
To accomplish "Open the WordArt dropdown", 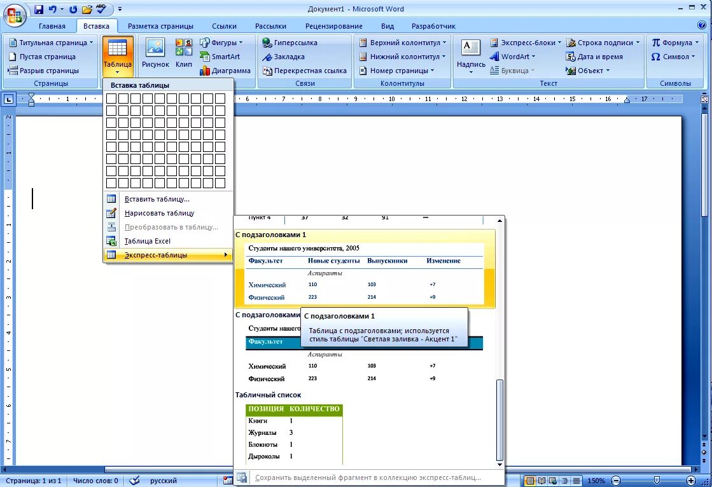I will tap(513, 57).
